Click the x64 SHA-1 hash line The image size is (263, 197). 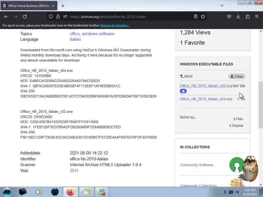[x=70, y=86]
